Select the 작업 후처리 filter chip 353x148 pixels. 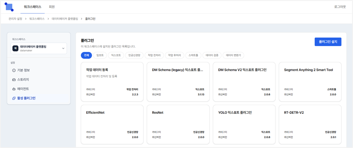point(175,55)
